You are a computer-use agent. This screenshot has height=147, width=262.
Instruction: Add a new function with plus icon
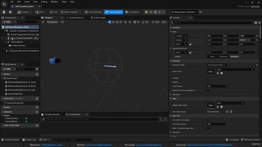[37, 99]
